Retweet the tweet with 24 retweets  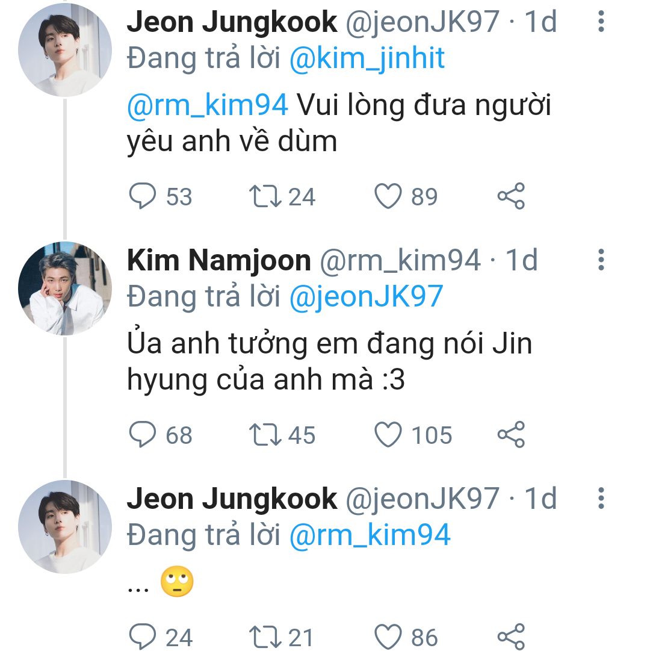[x=264, y=197]
